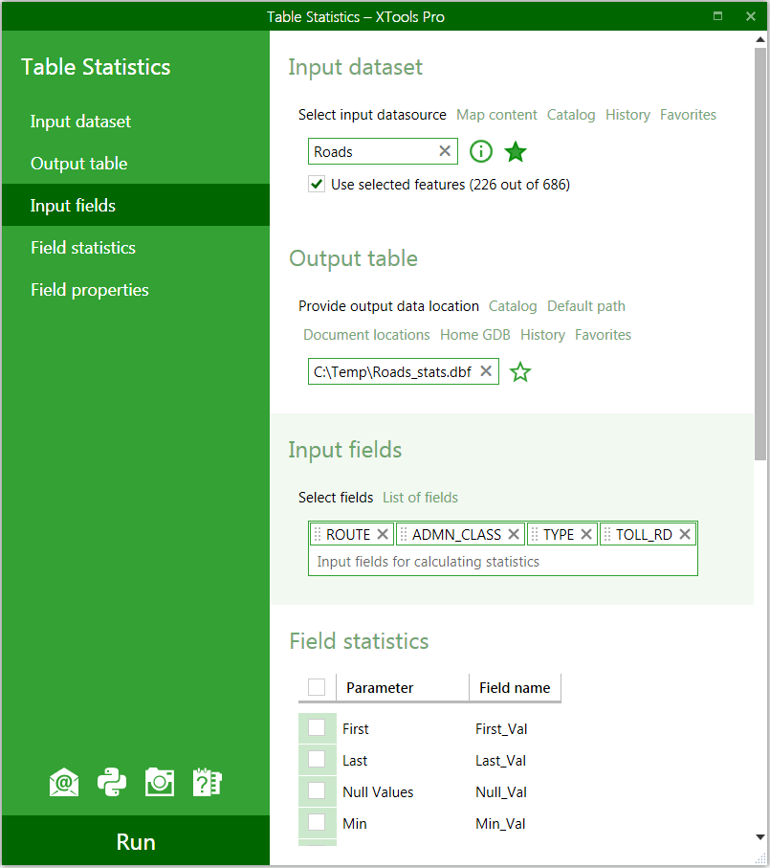770x868 pixels.
Task: Clear the Roads input datasource
Action: 445,151
